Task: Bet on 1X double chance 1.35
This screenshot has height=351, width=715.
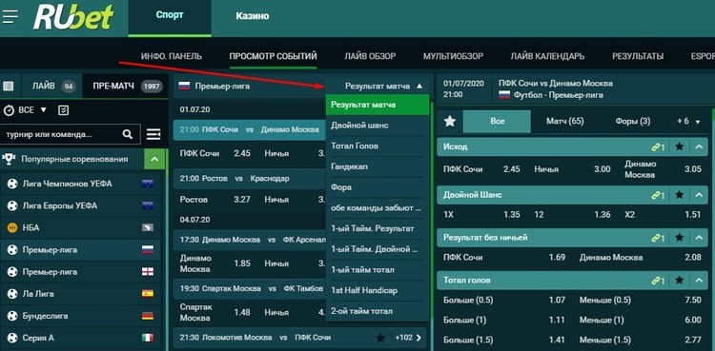Action: 482,214
